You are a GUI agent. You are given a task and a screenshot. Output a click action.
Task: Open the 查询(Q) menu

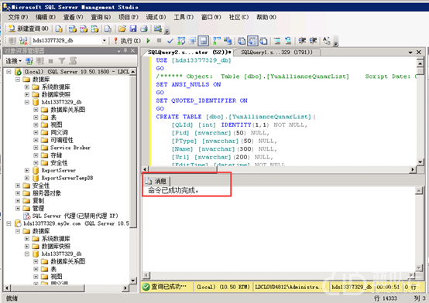point(101,17)
